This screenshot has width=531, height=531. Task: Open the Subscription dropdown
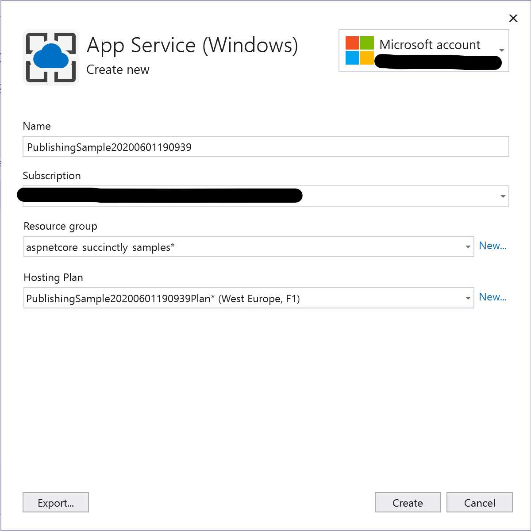coord(502,196)
